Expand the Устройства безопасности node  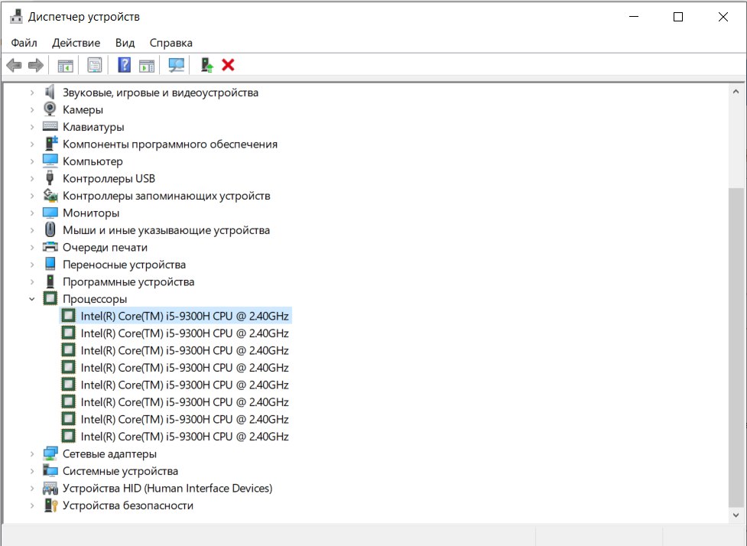point(32,505)
